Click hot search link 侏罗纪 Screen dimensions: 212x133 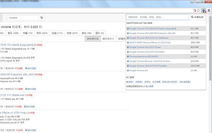click(147, 82)
